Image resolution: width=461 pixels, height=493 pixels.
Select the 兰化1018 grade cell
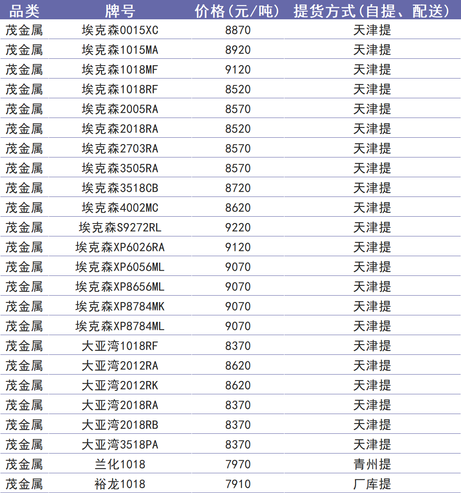[120, 465]
